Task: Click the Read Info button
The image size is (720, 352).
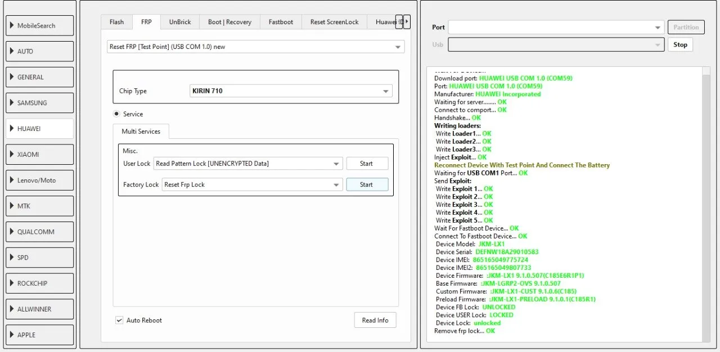Action: (375, 320)
